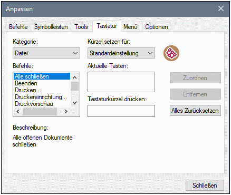Expand the Standardeinstellung dropdown
231x195 pixels.
point(121,53)
